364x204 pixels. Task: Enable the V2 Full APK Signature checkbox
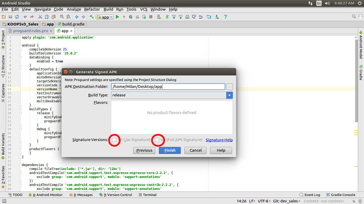pos(158,139)
